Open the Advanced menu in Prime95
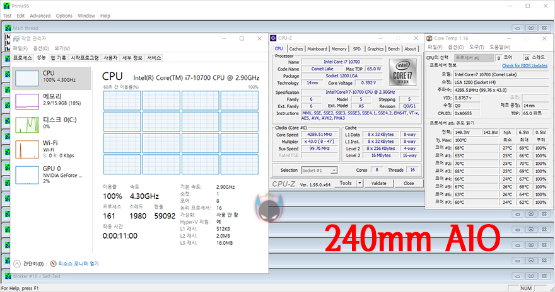555x292 pixels. click(40, 16)
